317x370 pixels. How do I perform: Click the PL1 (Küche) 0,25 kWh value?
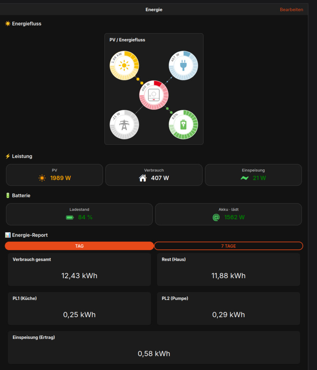79,315
